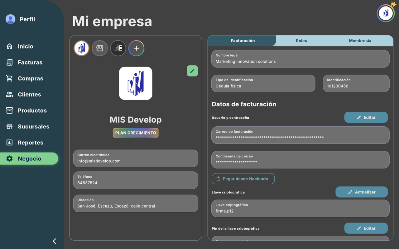The width and height of the screenshot is (399, 249).
Task: Click the Teléfono field
Action: [x=136, y=180]
